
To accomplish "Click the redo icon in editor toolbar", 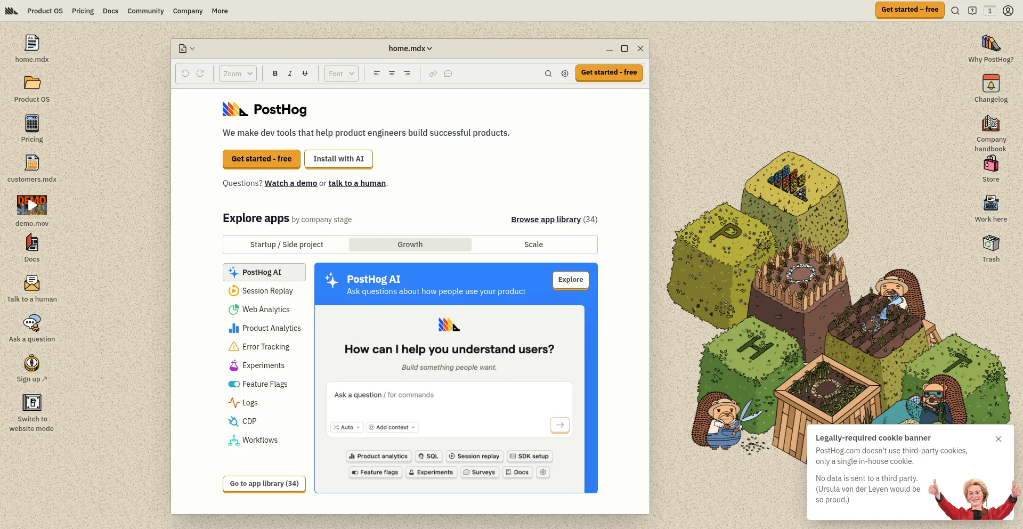I will (x=200, y=74).
